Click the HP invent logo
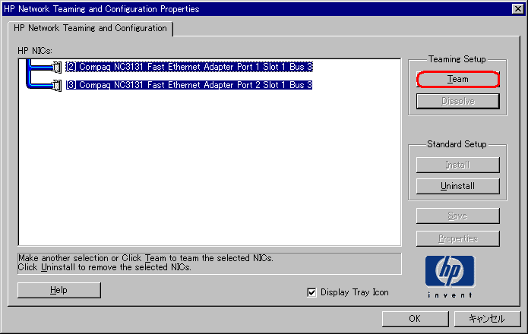528x334 pixels. (x=450, y=276)
